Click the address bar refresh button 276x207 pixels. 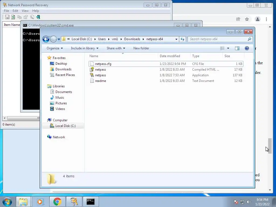coord(182,39)
